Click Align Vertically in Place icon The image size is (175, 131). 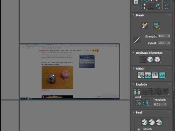coord(143,7)
